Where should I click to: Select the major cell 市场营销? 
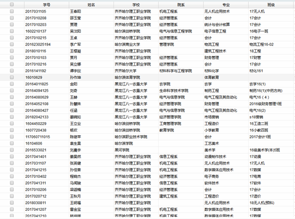(x=212, y=117)
